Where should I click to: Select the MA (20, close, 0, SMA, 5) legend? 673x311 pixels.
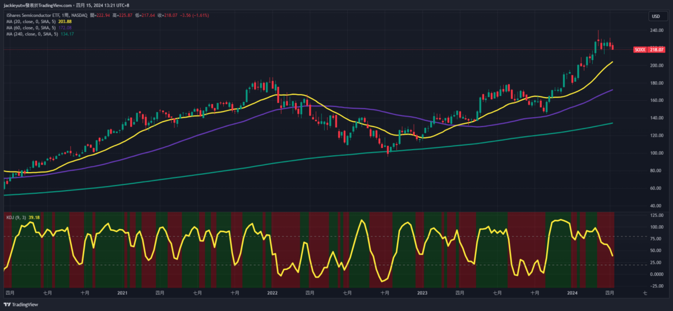point(30,22)
